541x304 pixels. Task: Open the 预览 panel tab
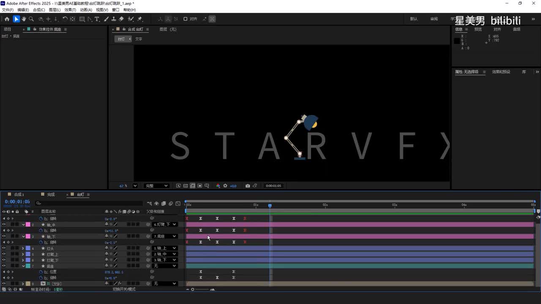(478, 30)
